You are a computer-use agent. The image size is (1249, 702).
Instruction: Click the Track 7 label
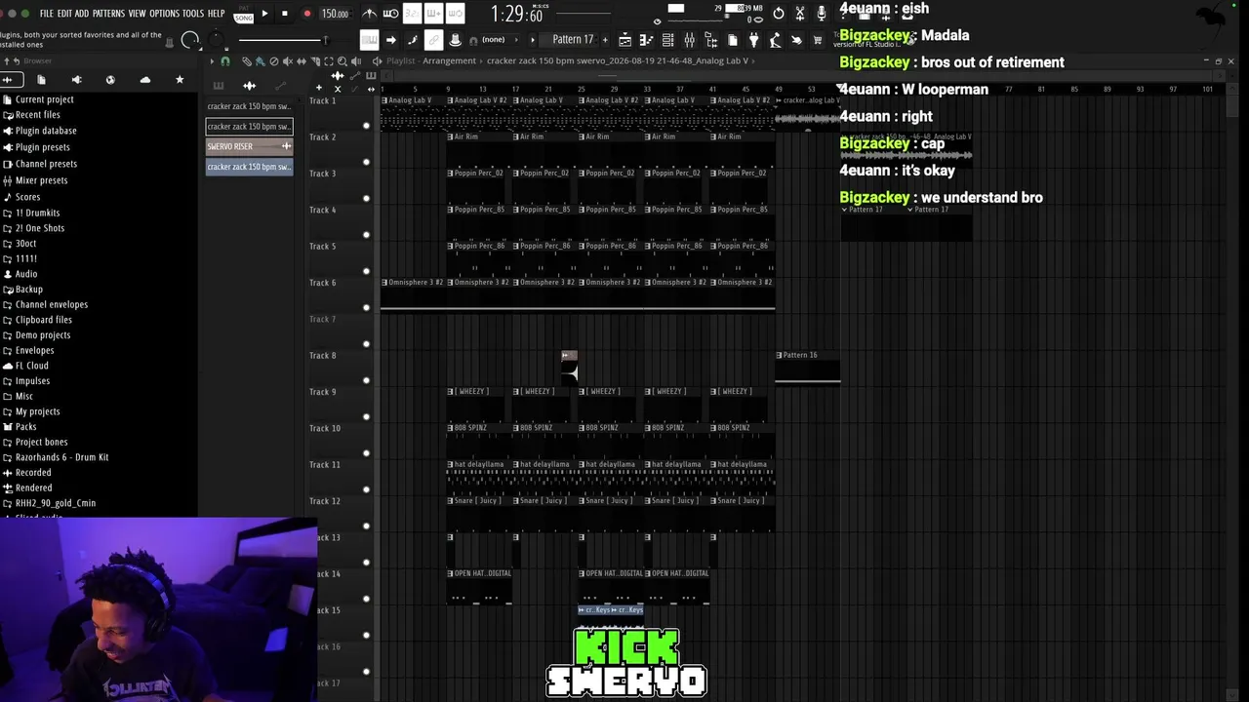point(322,319)
